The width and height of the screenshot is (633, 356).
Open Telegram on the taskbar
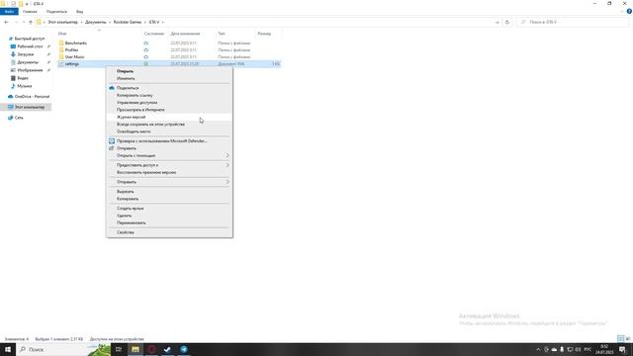click(184, 349)
